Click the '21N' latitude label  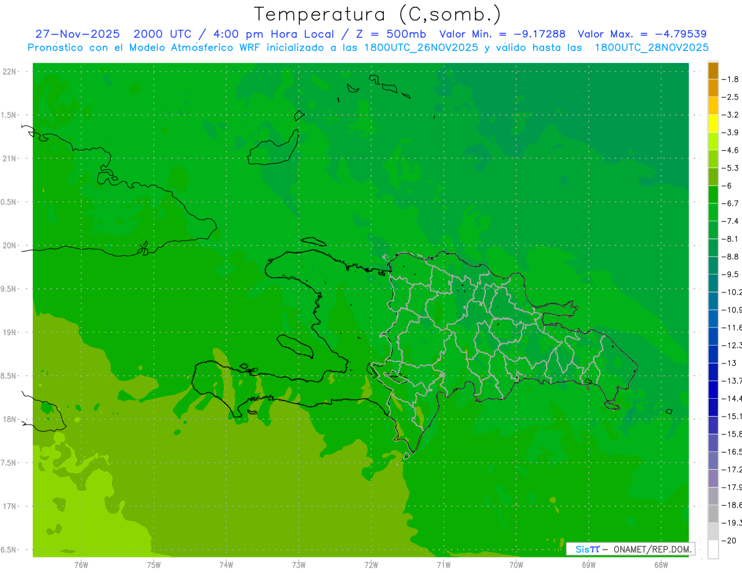pyautogui.click(x=9, y=159)
